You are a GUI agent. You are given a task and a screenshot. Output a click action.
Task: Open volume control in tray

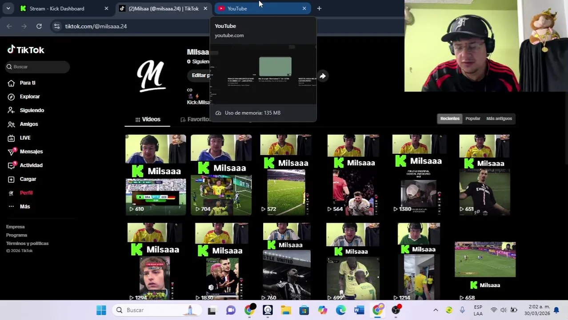click(503, 310)
